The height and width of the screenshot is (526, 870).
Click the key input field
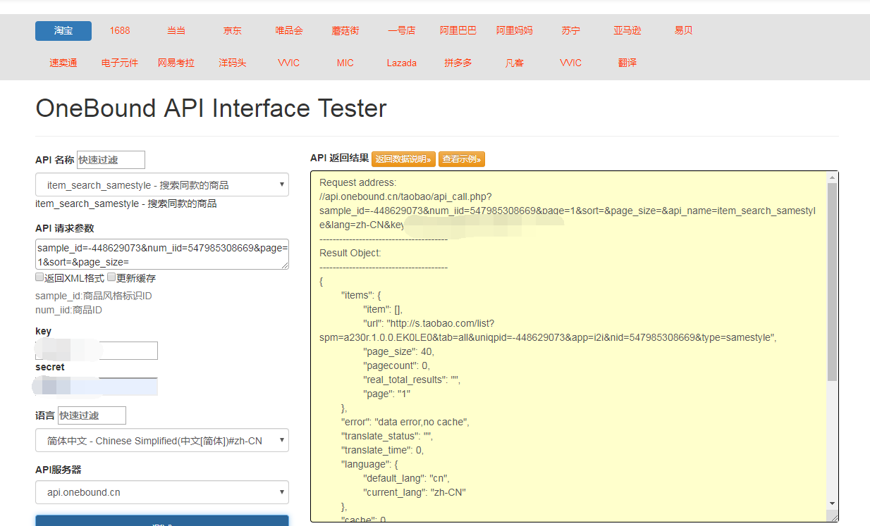click(x=97, y=351)
